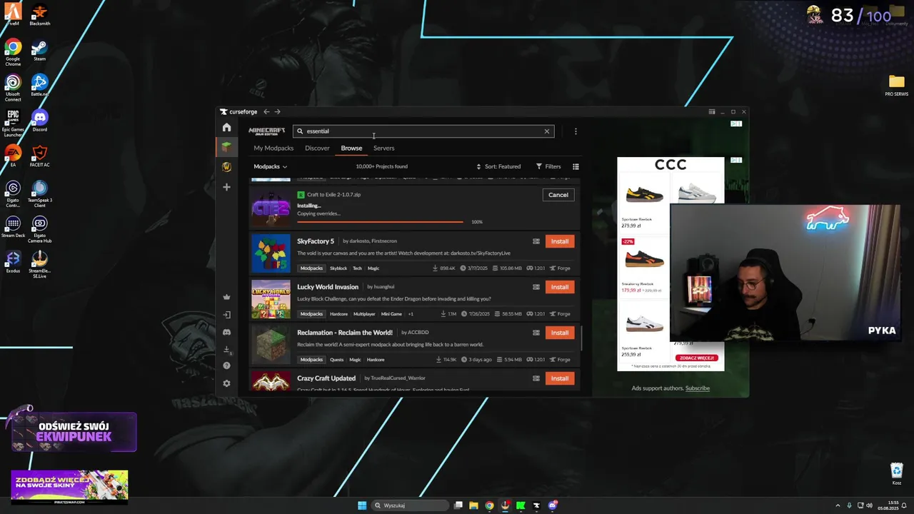Open Google Chrome desktop shortcut
Screen dimensions: 914x514
13,52
